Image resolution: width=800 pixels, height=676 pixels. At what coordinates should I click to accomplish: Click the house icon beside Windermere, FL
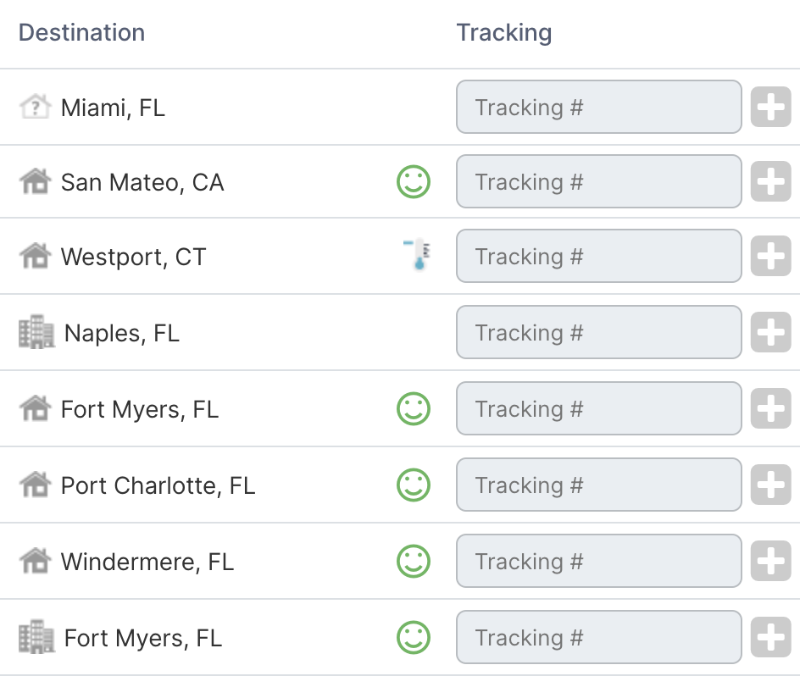(35, 560)
